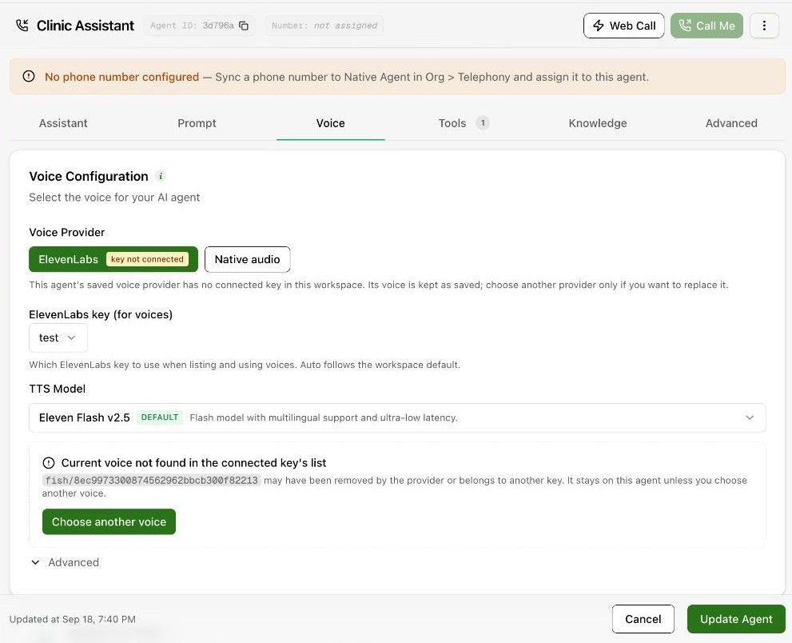
Task: Expand the Advanced section below voice settings
Action: coord(65,562)
